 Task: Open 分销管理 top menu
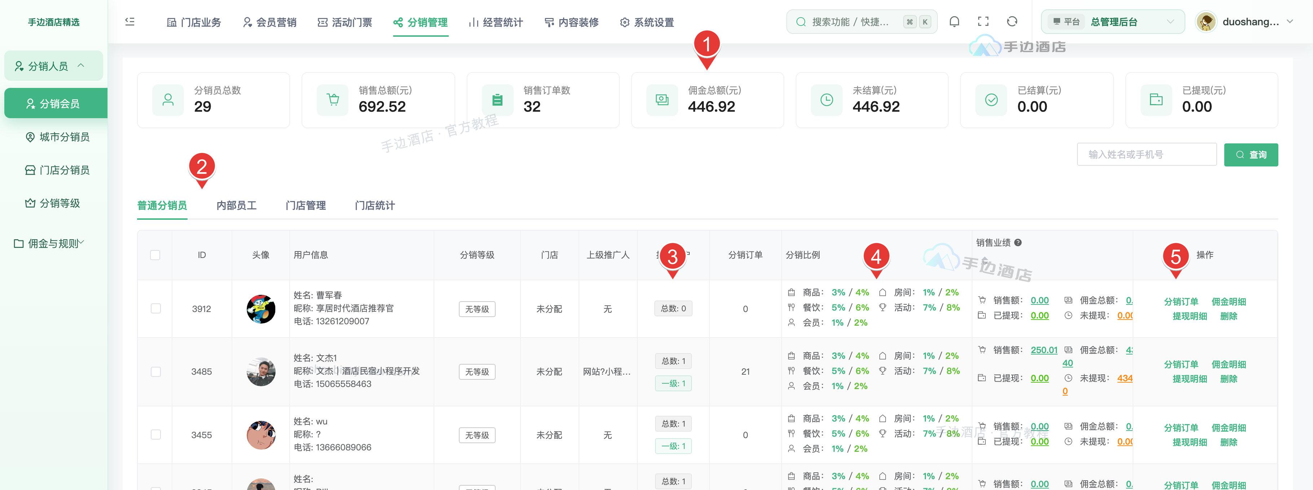(421, 22)
